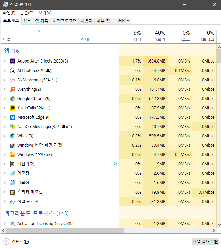The width and height of the screenshot is (221, 249).
Task: Expand the KakaoTalk process row
Action: click(x=5, y=108)
